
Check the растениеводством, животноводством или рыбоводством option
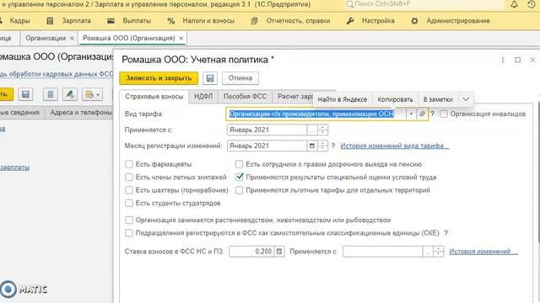(129, 220)
